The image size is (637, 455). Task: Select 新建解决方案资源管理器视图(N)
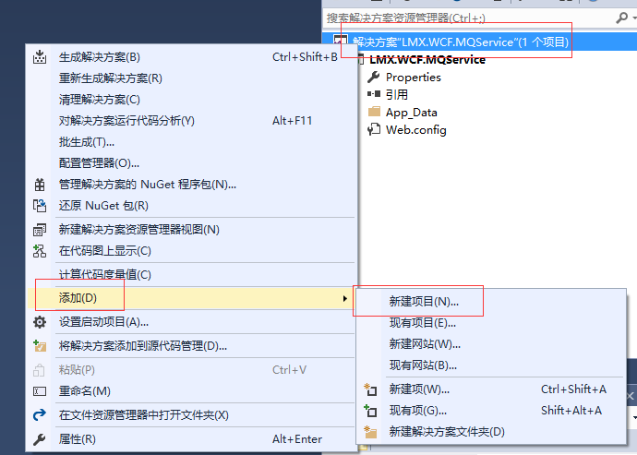click(191, 230)
